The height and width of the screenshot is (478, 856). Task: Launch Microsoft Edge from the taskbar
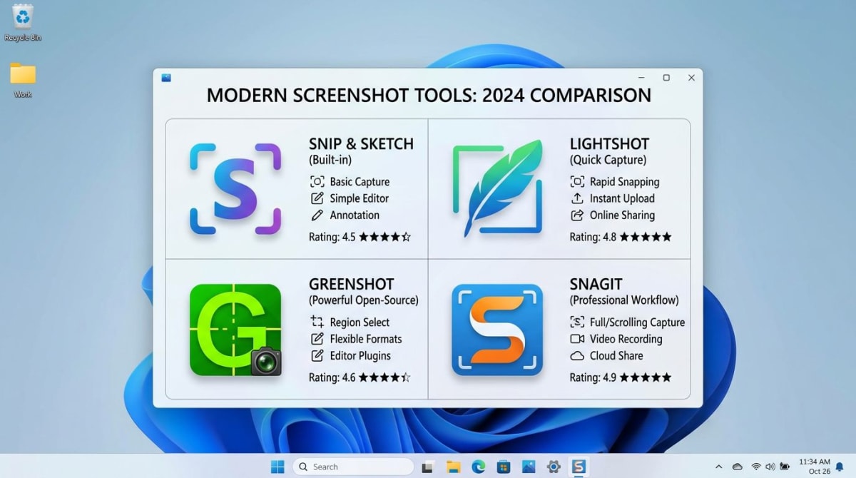478,467
